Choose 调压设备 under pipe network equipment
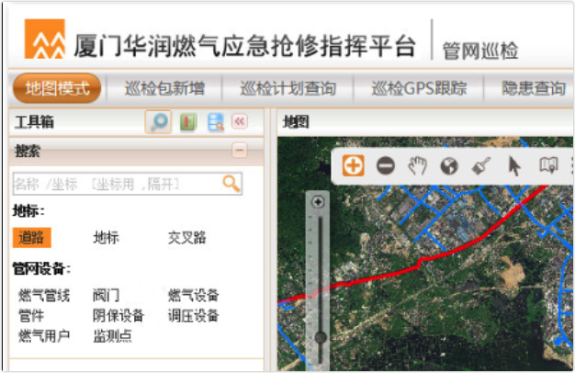 [x=193, y=316]
